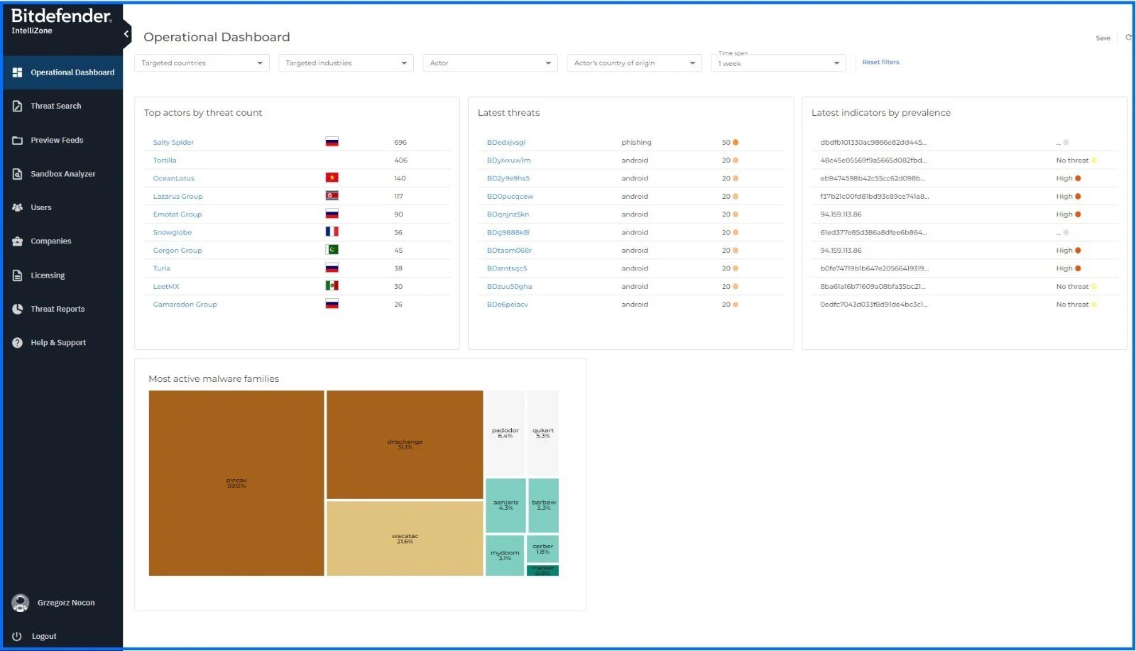The height and width of the screenshot is (651, 1136).
Task: Open the Salty Spider actor link
Action: pyautogui.click(x=173, y=143)
